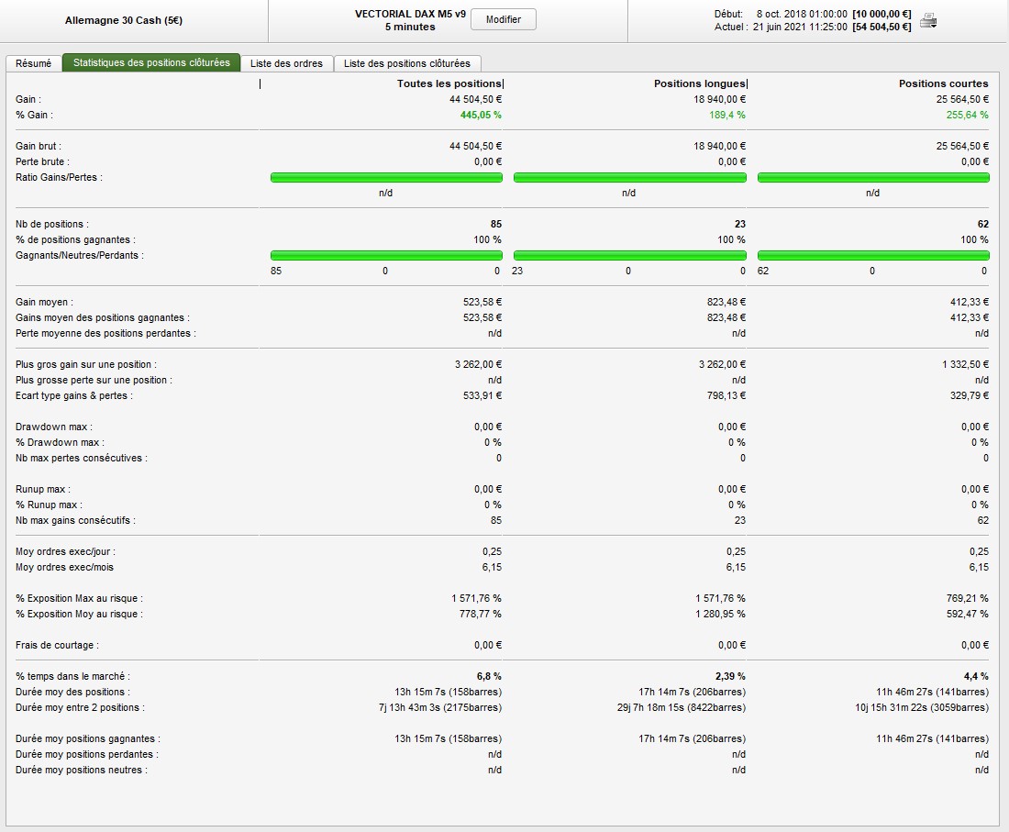Select Statistiques des positions clôturées tab

coord(151,63)
